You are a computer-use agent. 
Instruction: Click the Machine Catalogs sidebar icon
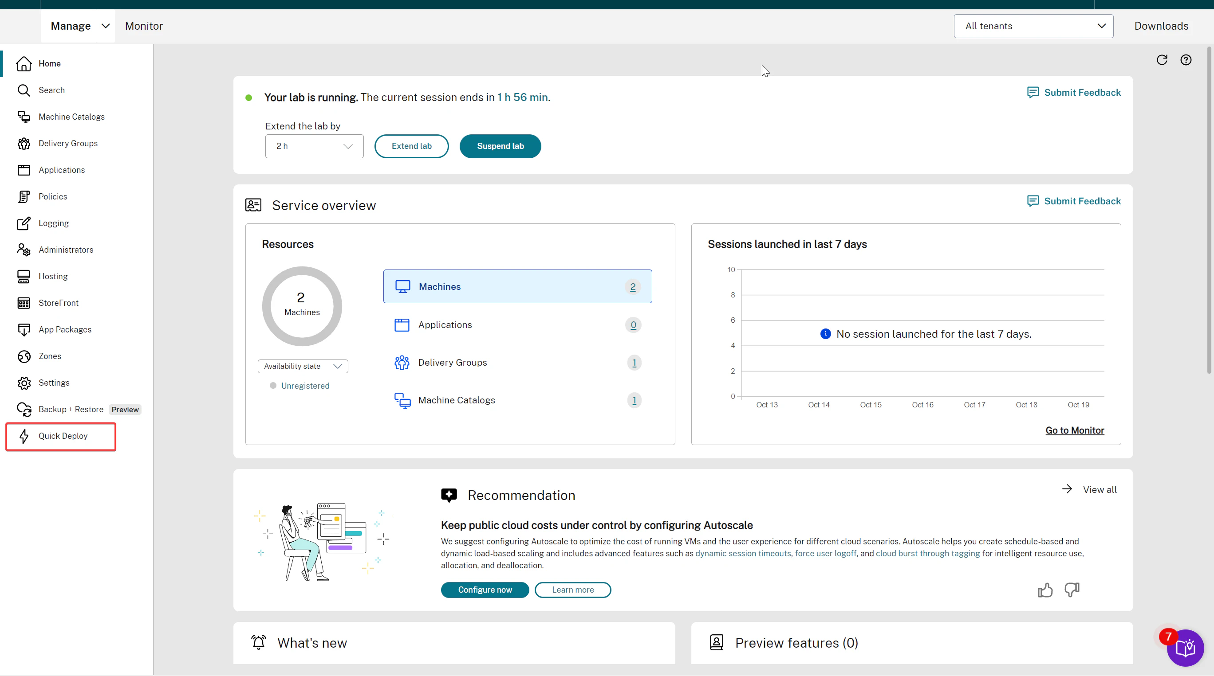coord(25,117)
